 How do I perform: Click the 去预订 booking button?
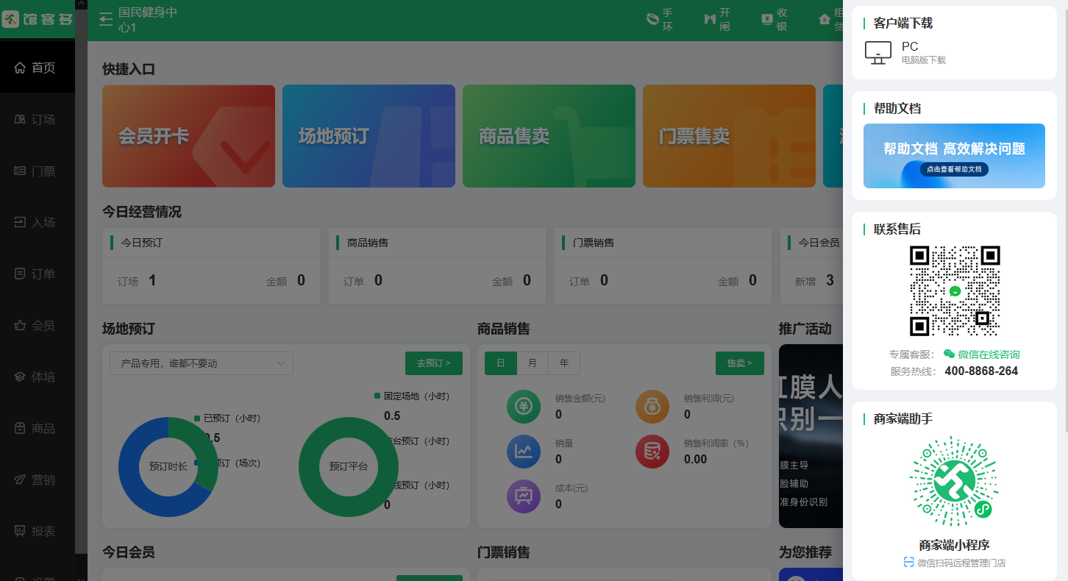point(433,363)
